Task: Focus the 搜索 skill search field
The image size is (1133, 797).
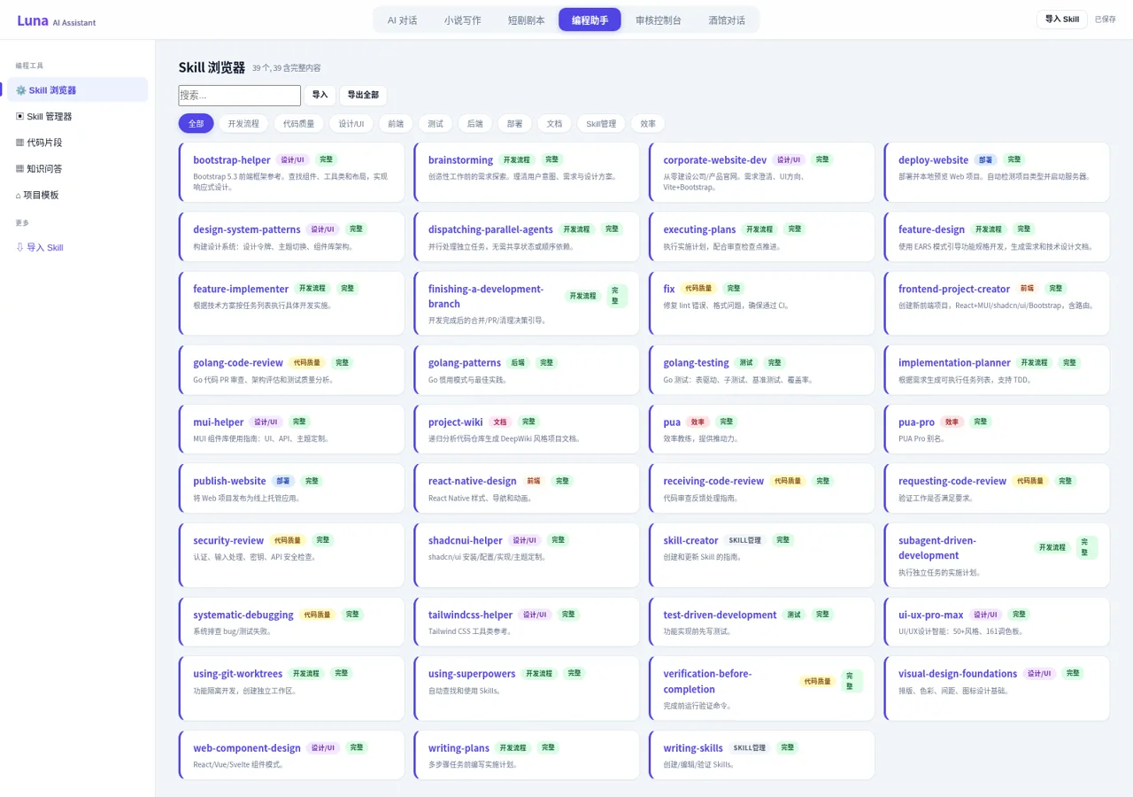Action: click(x=240, y=96)
